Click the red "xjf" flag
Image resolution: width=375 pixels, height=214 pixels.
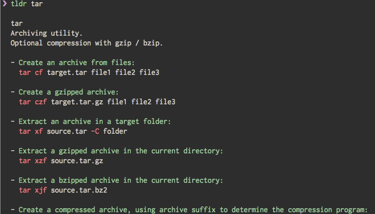[41, 190]
